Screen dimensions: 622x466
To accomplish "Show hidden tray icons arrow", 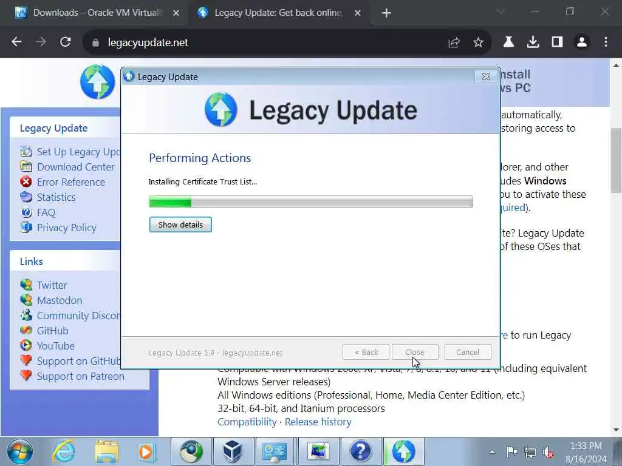I will 492,452.
